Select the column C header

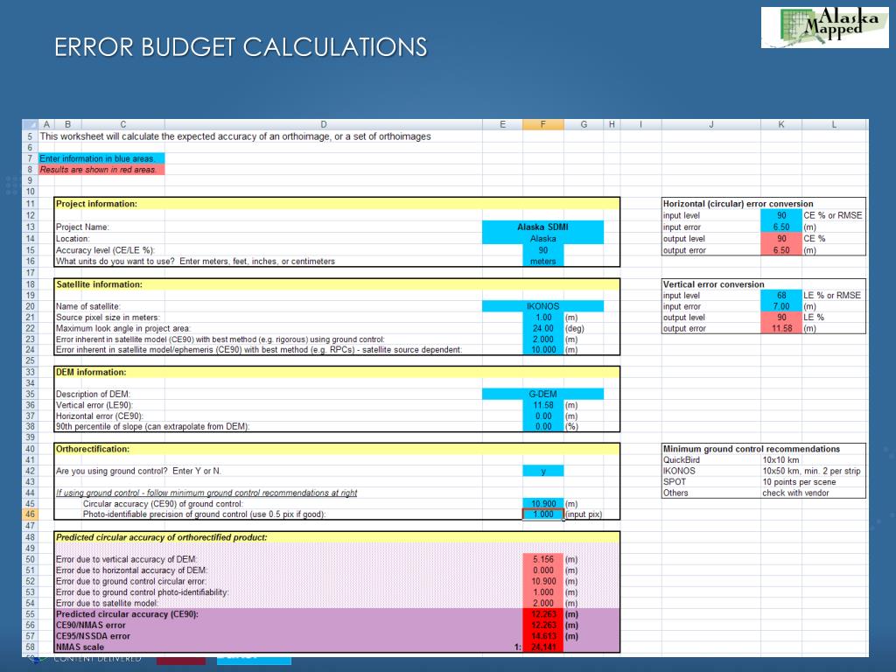[x=122, y=124]
